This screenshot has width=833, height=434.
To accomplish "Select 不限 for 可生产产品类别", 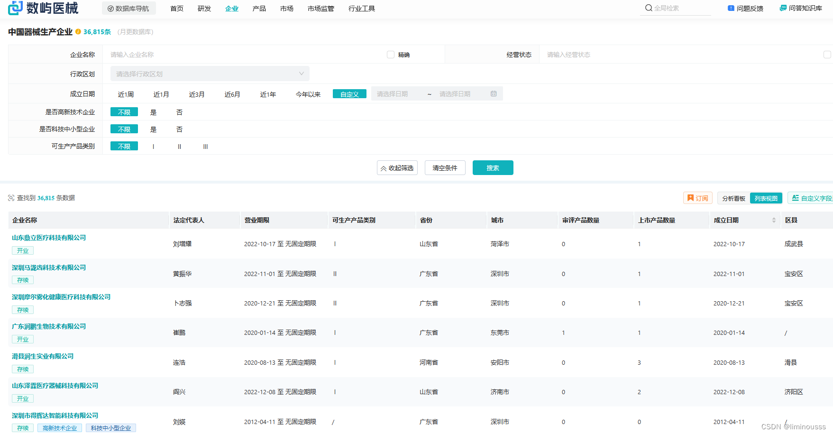I will [124, 146].
